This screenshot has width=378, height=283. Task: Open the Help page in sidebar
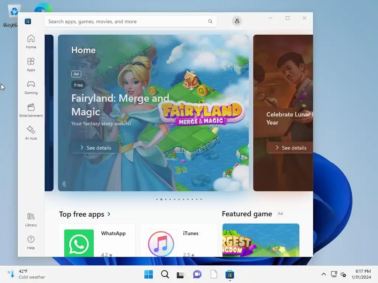31,242
